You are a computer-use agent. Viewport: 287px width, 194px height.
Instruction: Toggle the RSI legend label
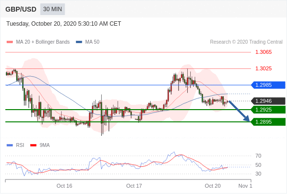tap(20, 145)
